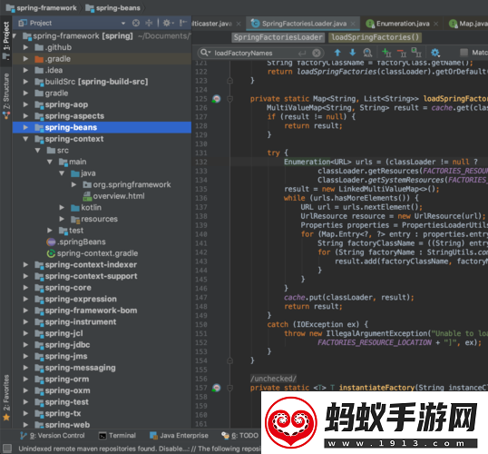This screenshot has height=454, width=488.
Task: Select spring-context.gradle file
Action: tap(93, 253)
